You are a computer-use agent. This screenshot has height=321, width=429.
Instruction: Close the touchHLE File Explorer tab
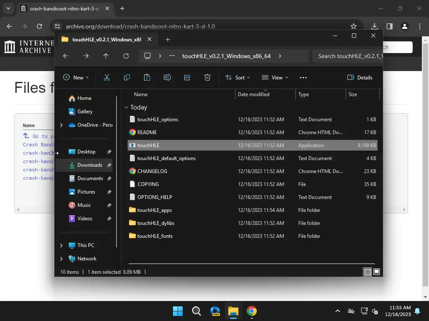pos(150,39)
